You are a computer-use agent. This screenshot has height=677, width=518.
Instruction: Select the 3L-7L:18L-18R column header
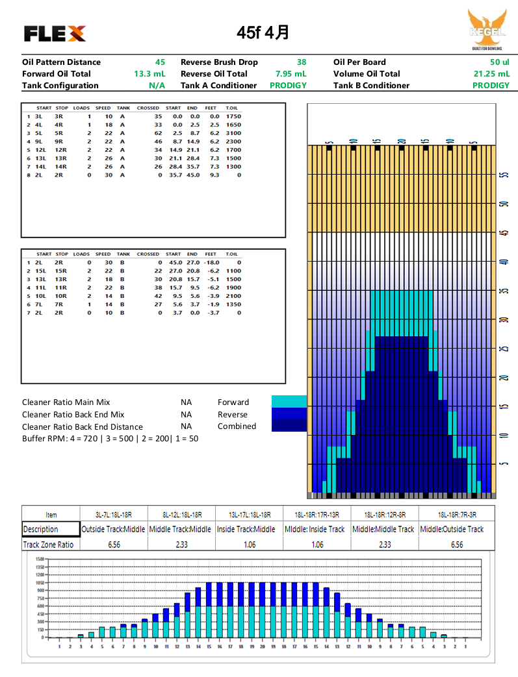tap(113, 514)
